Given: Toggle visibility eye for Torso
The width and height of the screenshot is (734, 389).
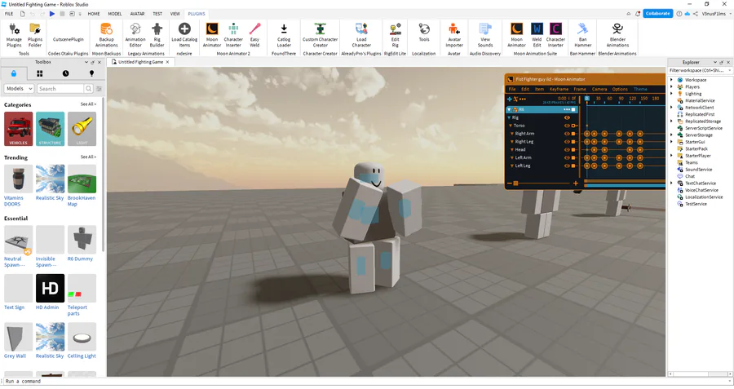Looking at the screenshot, I should coord(567,126).
